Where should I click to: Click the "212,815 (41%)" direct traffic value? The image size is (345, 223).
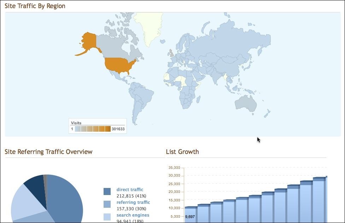click(131, 196)
